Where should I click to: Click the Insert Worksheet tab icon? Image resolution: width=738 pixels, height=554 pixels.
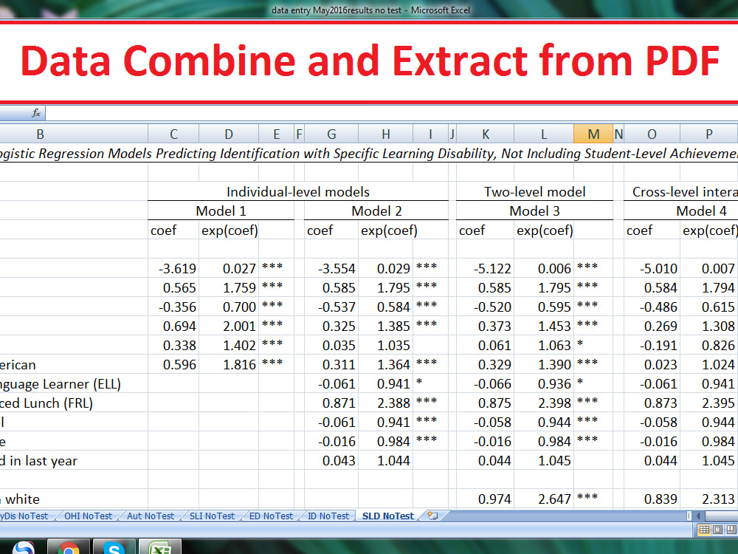tap(432, 516)
